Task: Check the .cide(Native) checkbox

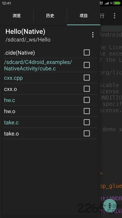Action: pyautogui.click(x=87, y=53)
